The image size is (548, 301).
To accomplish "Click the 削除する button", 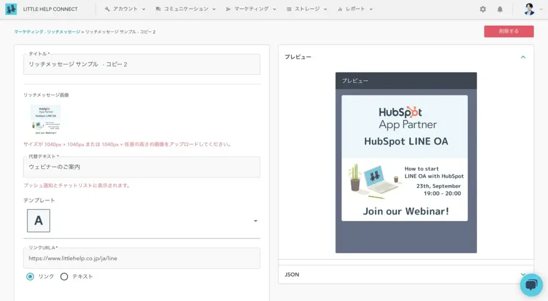I will click(x=508, y=32).
